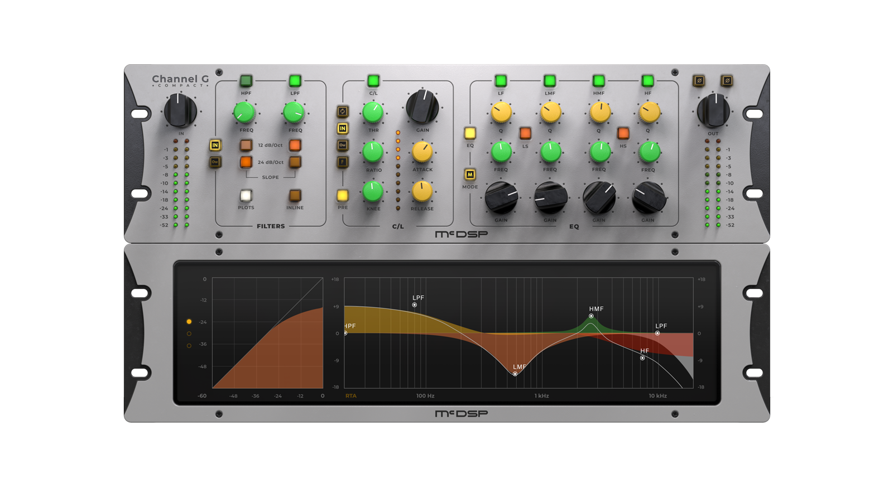Click the HMF band GAIN knob
Viewport: 893px width, 502px height.
(599, 198)
